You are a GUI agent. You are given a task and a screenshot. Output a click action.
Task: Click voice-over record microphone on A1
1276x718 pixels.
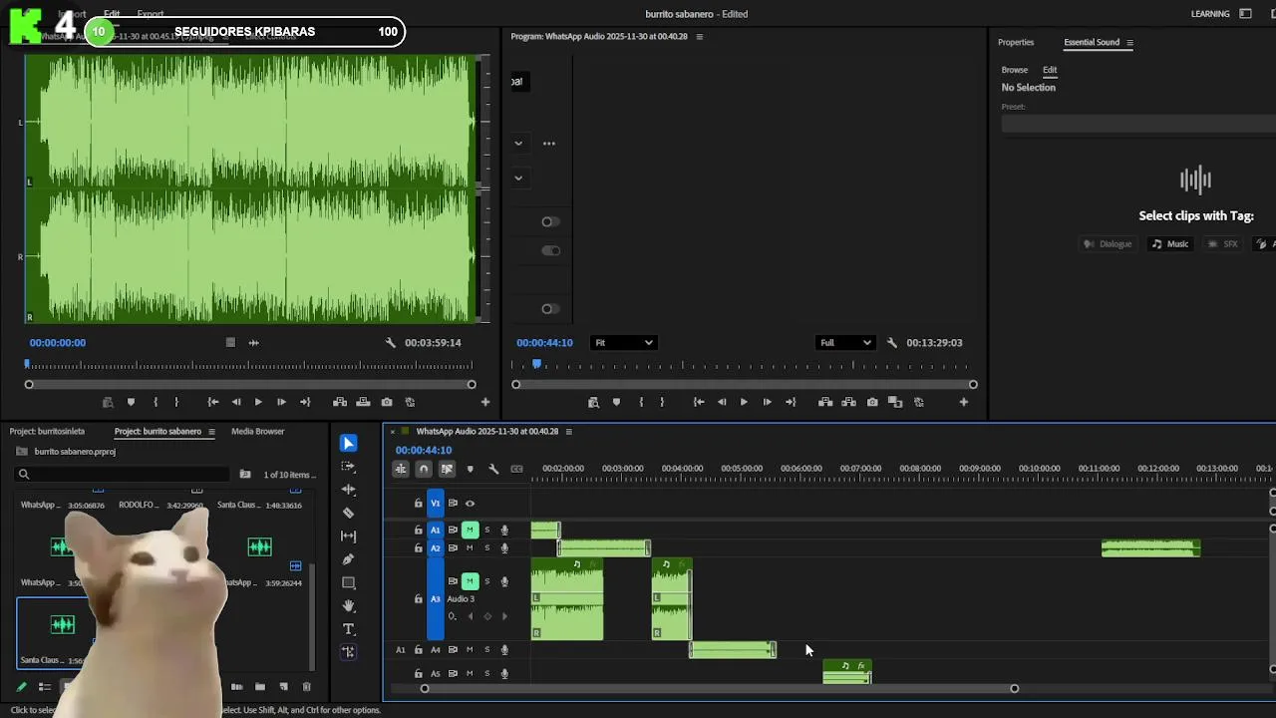point(504,530)
